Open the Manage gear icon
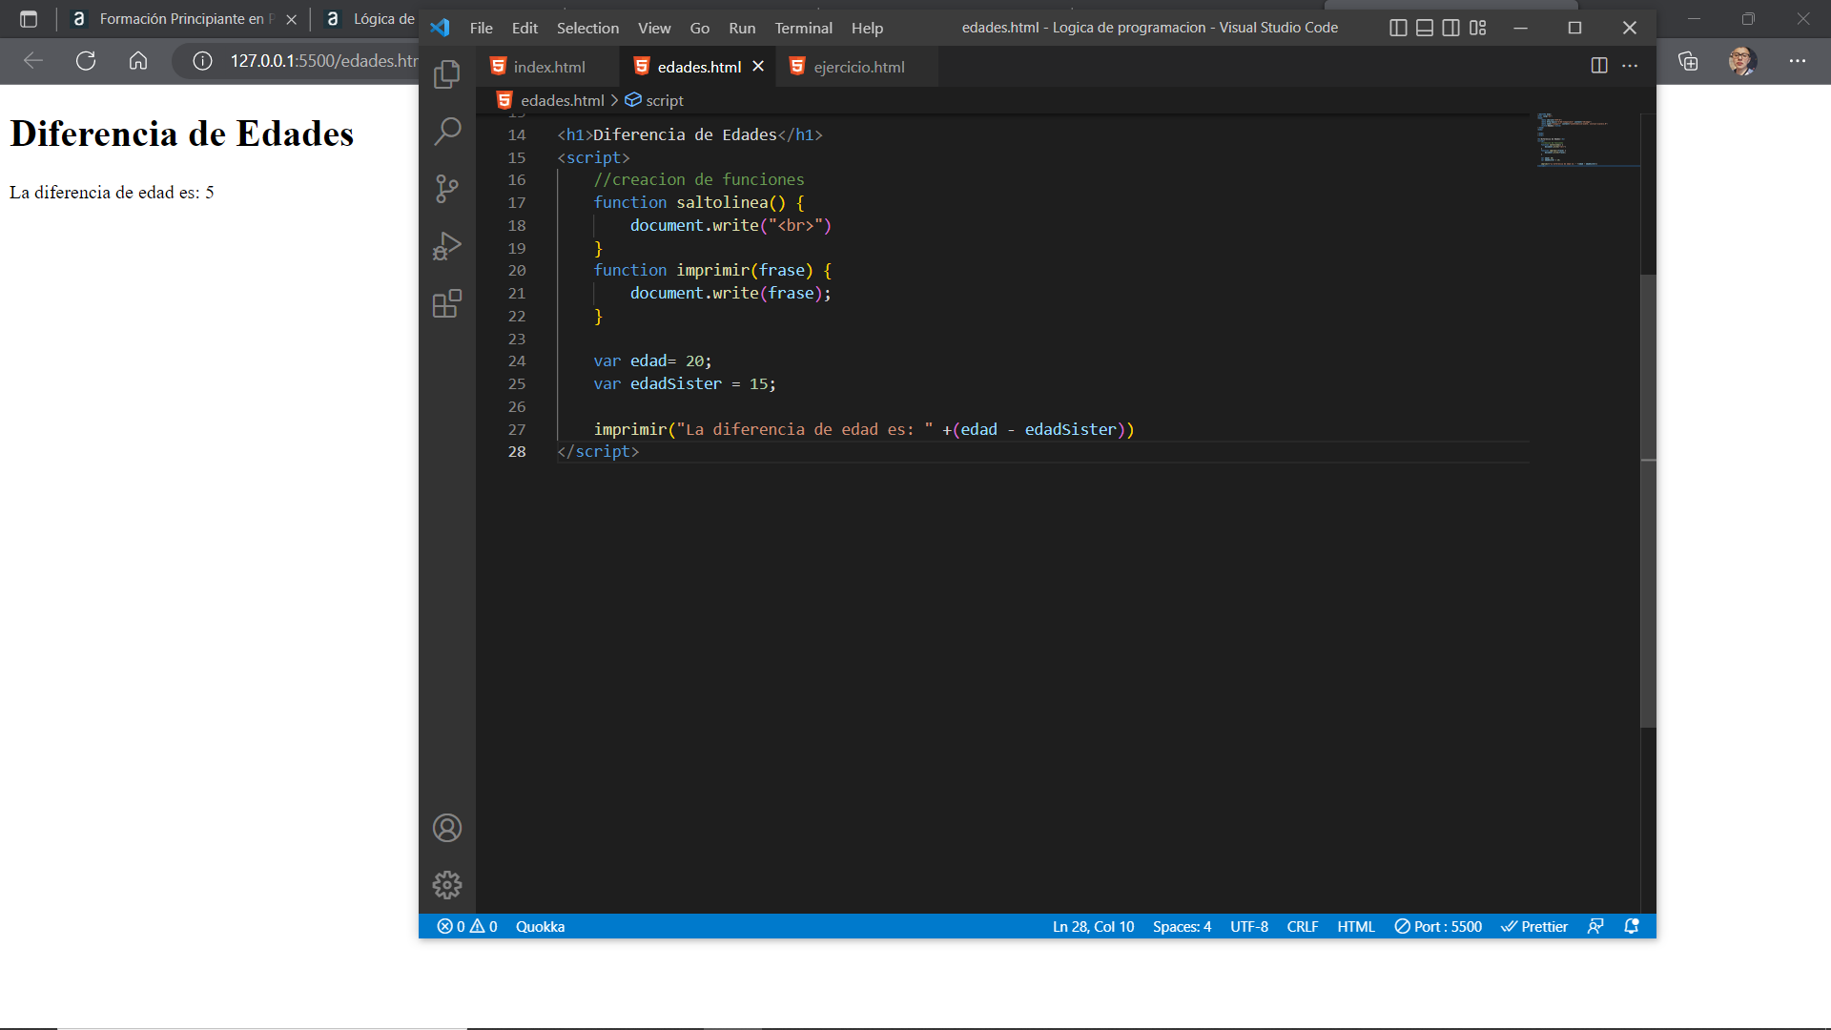This screenshot has height=1030, width=1831. [x=446, y=885]
